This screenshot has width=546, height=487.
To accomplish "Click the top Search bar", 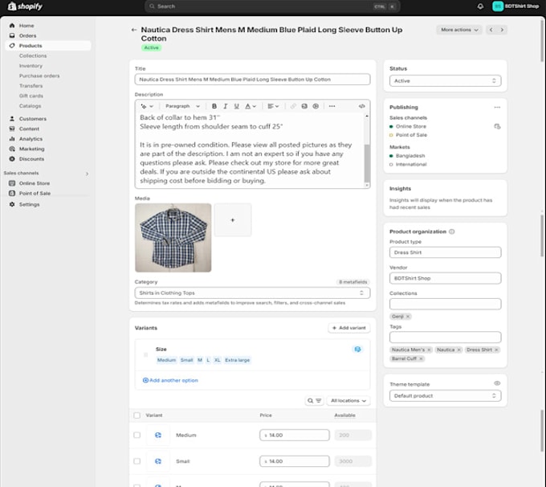I will [272, 6].
